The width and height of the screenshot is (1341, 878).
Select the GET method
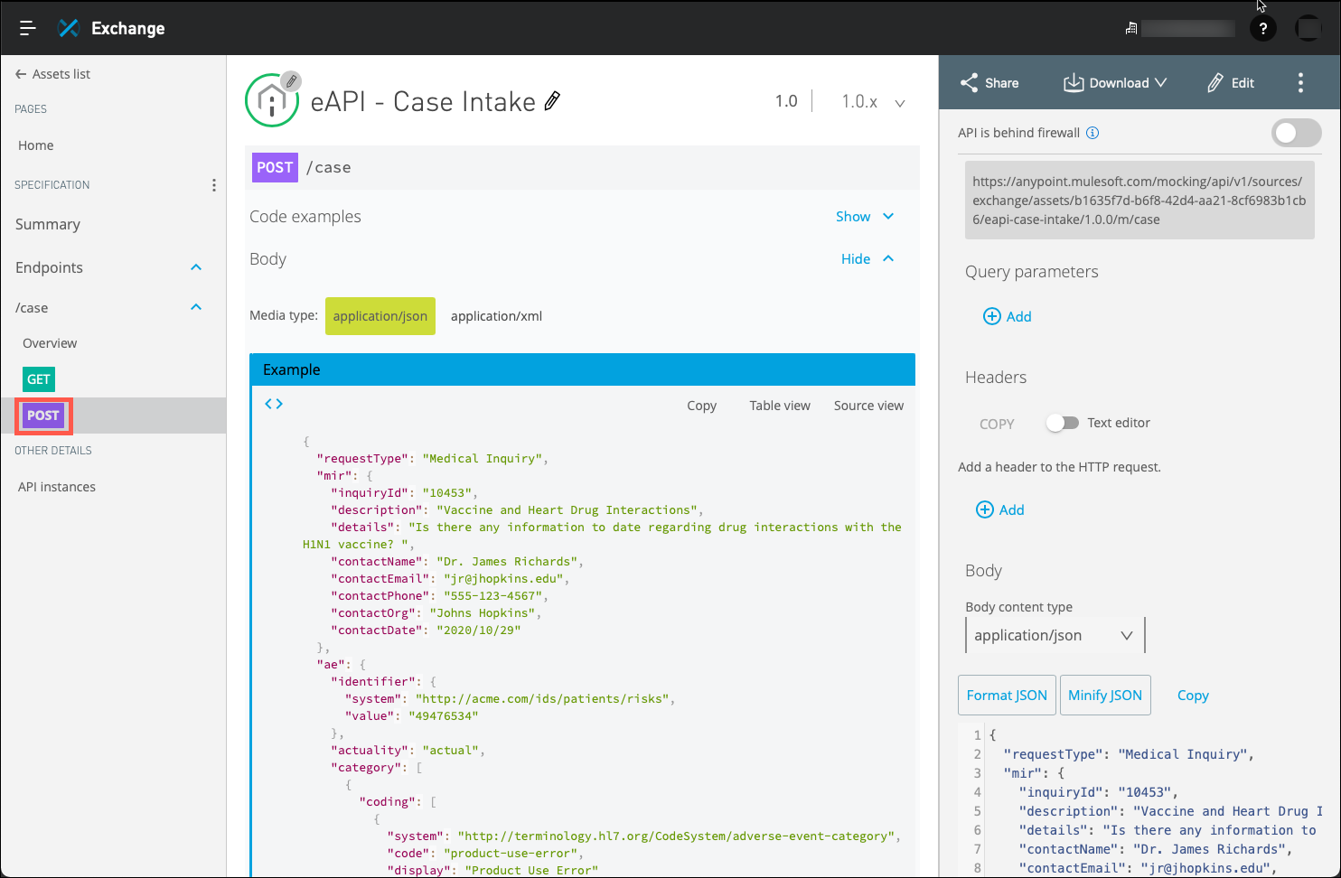(39, 379)
